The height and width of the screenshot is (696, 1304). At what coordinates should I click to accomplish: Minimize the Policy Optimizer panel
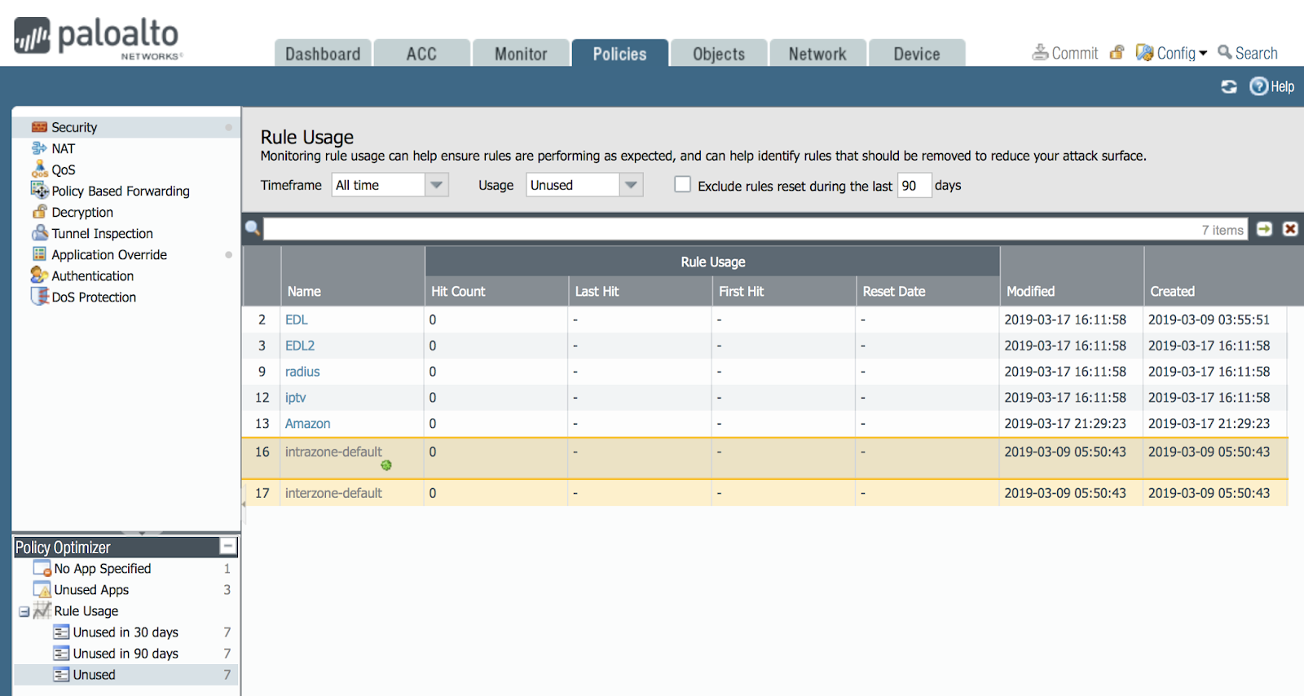(228, 546)
